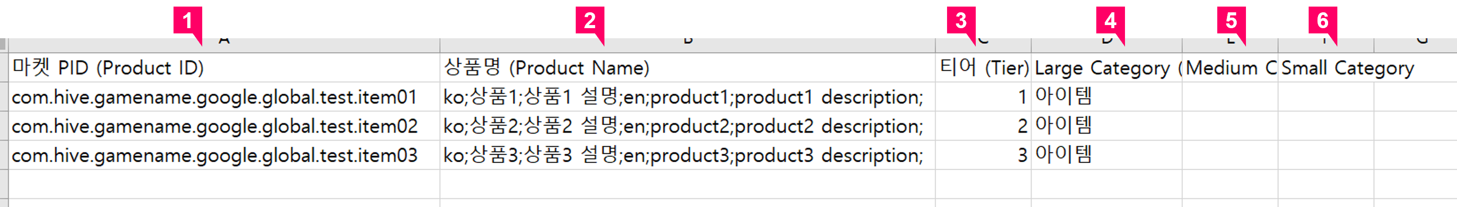The height and width of the screenshot is (207, 1457).
Task: Select column B header
Action: (687, 45)
